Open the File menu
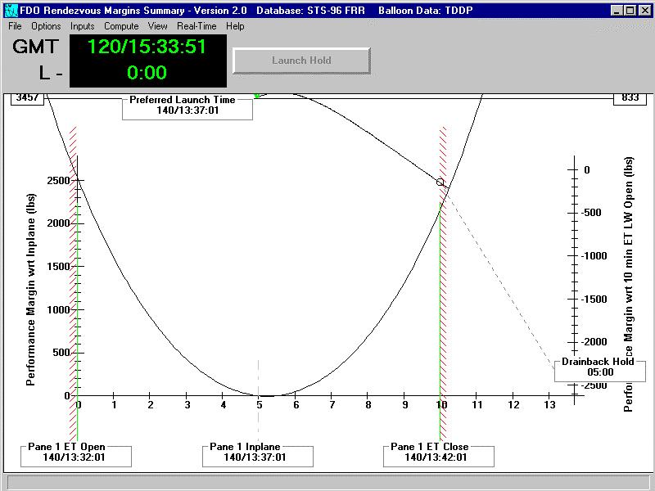 [15, 26]
